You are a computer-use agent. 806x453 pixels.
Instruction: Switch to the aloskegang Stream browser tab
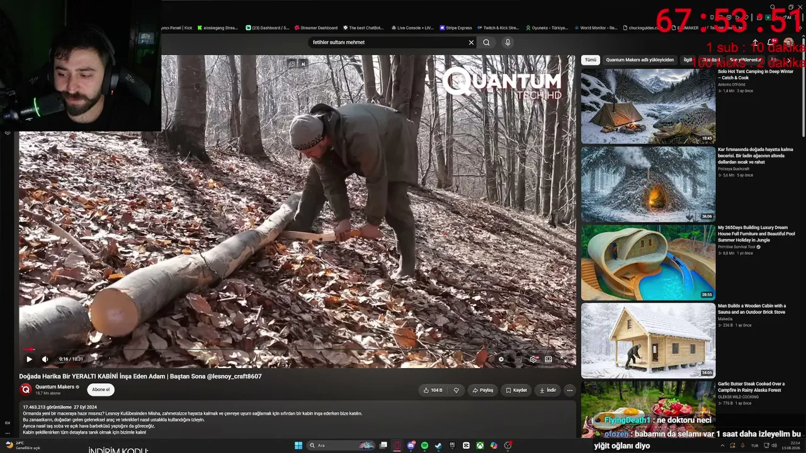point(218,28)
